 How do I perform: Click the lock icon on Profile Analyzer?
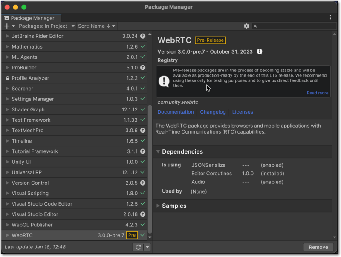tap(7, 78)
